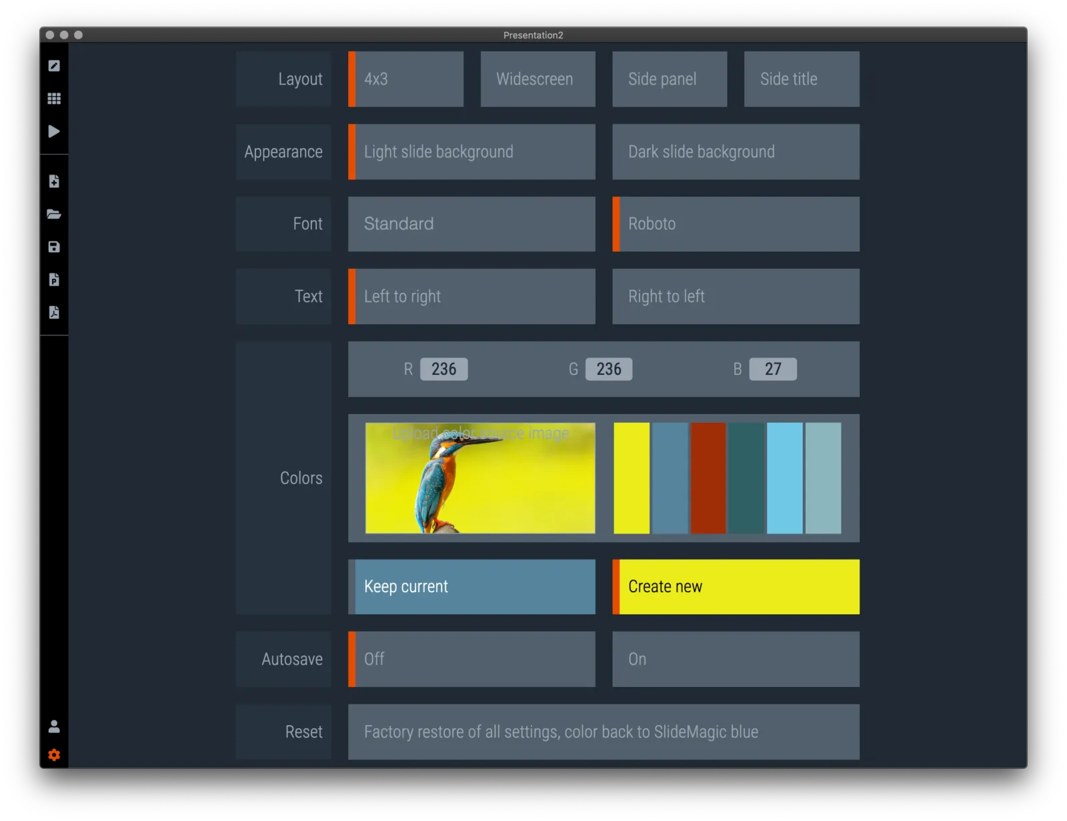Click the Colors row label
The height and width of the screenshot is (821, 1067).
[283, 478]
